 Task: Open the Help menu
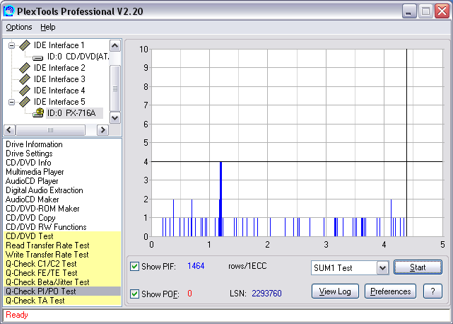[47, 27]
